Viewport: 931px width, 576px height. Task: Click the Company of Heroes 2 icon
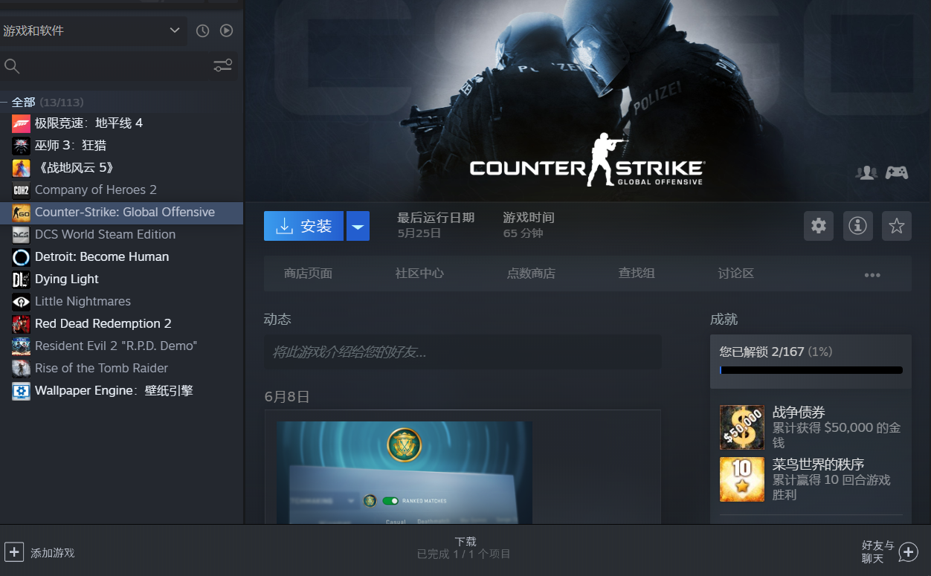(x=21, y=190)
